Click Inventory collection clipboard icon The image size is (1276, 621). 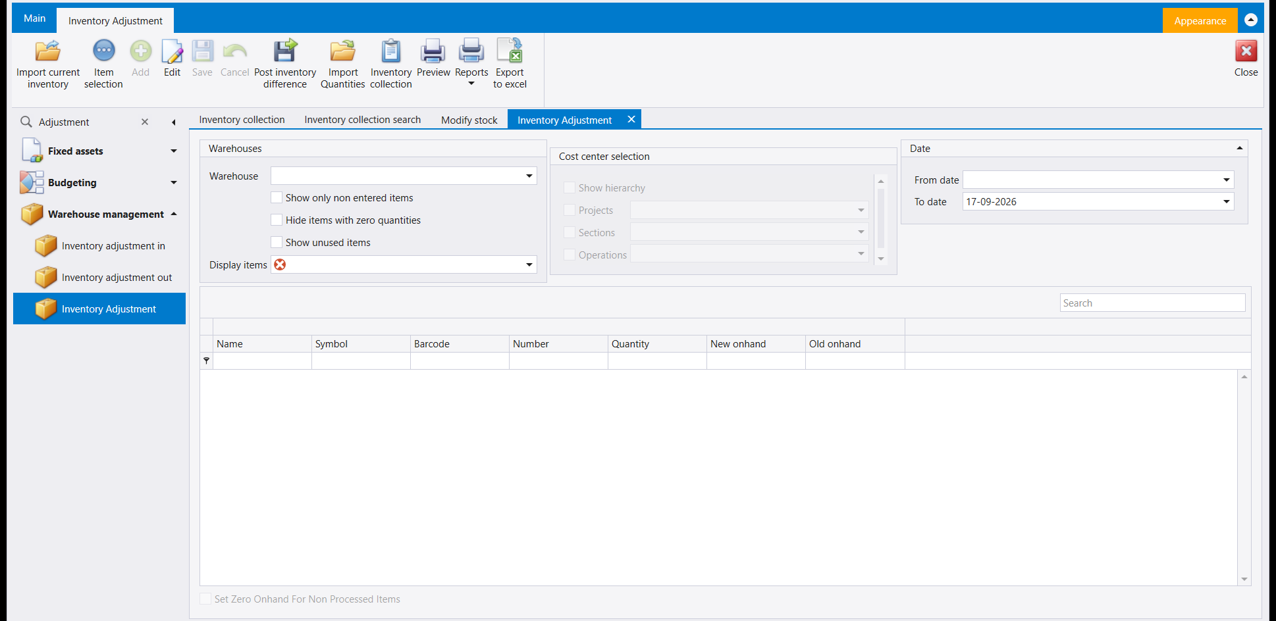(390, 51)
